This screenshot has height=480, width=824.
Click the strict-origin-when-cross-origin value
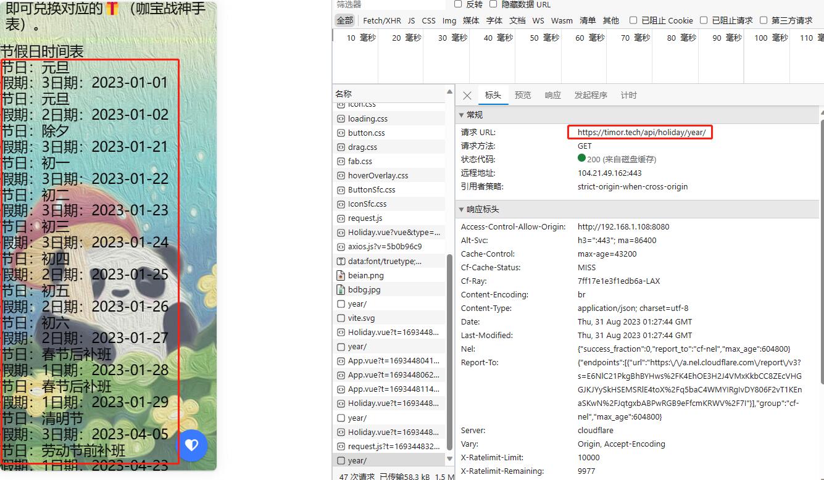(x=632, y=186)
